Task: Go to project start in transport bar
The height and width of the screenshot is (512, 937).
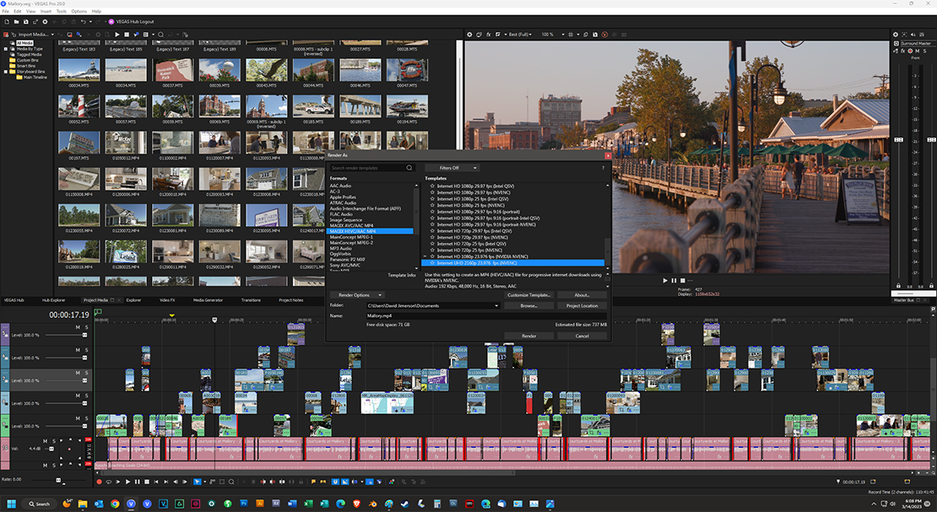Action: (156, 482)
